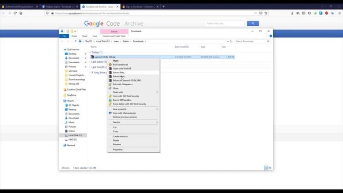Open new tab with plus button
Screen dimensions: 343x193
click(x=163, y=6)
